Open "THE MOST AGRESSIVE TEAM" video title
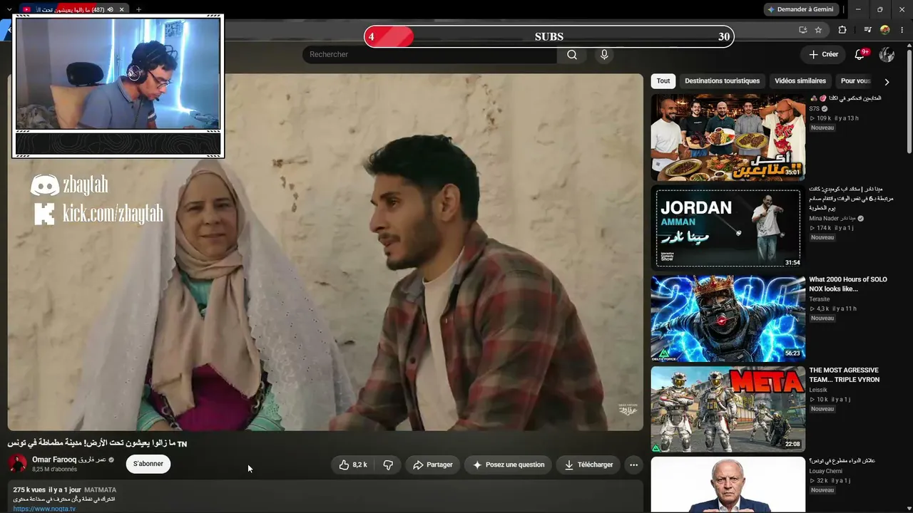The image size is (913, 513). point(845,375)
